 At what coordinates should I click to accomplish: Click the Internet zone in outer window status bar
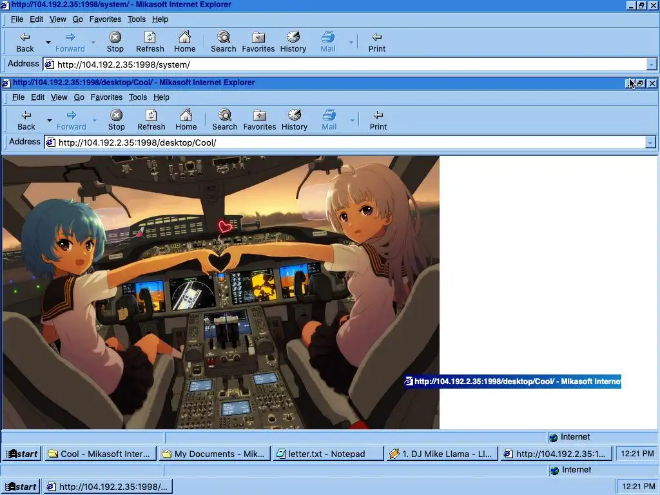(x=604, y=470)
